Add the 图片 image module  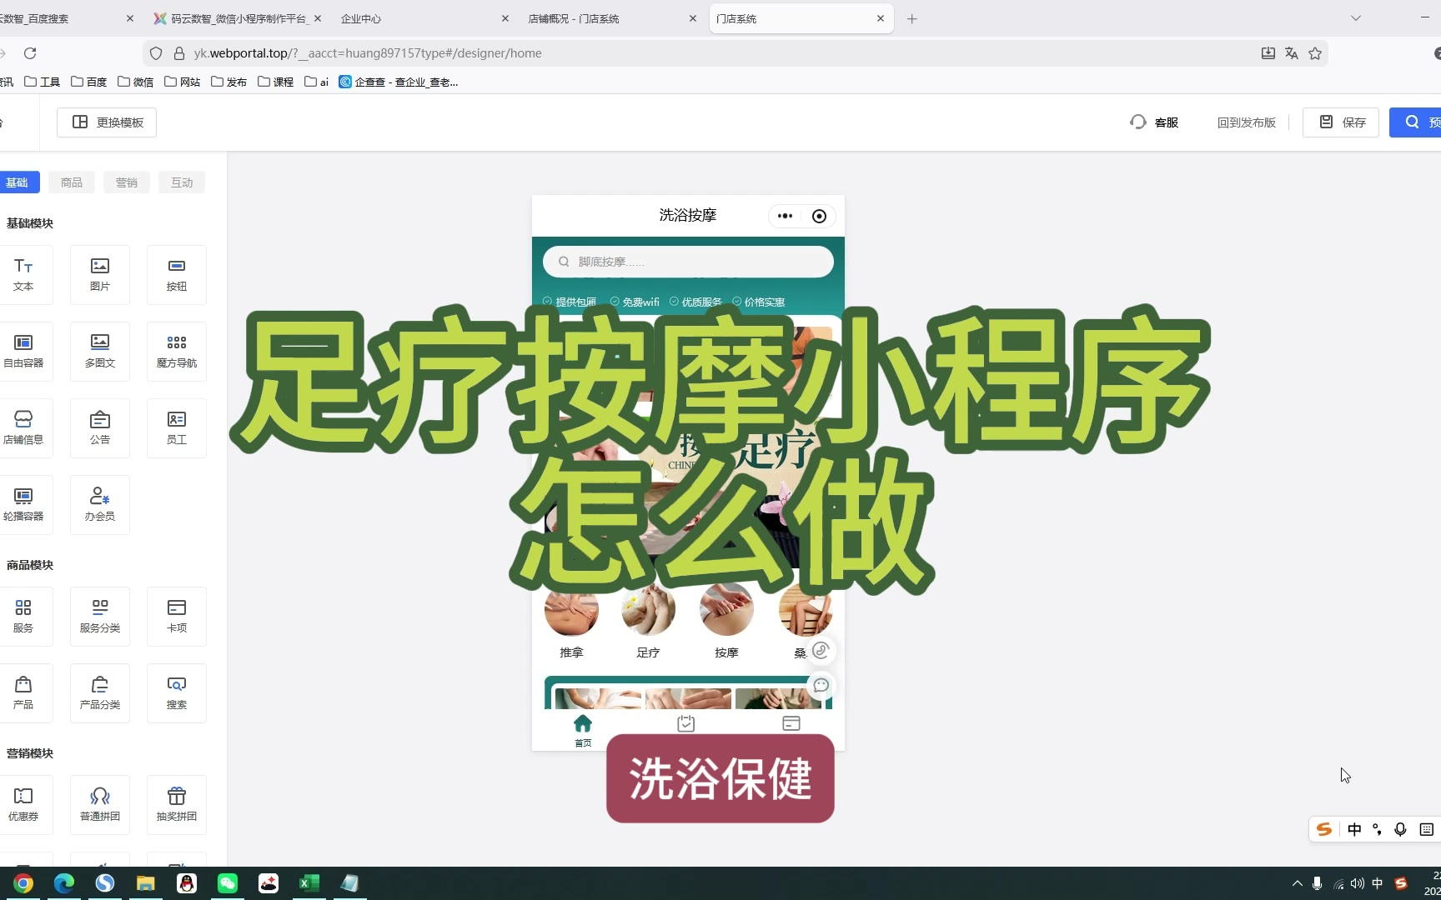100,275
